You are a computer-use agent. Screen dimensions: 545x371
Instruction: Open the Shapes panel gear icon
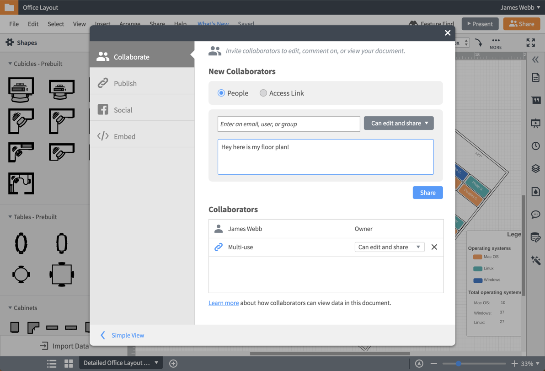[10, 42]
